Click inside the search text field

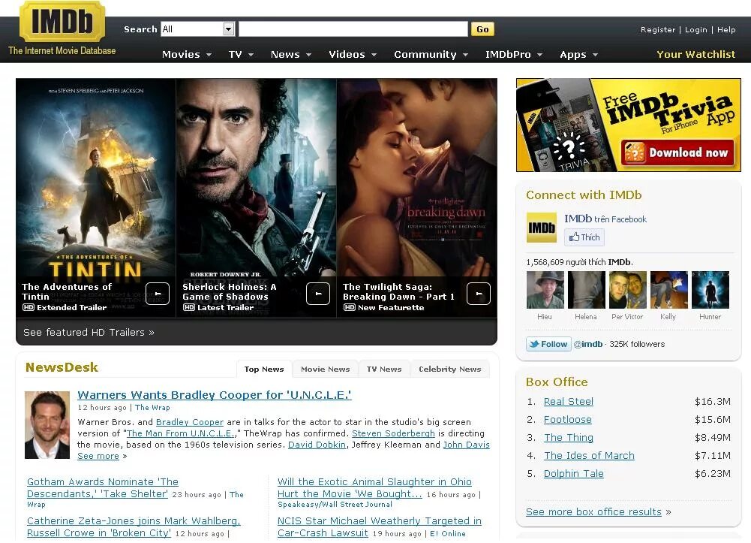pos(353,29)
